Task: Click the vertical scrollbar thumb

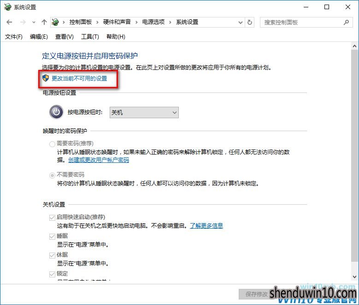Action: tap(355, 156)
